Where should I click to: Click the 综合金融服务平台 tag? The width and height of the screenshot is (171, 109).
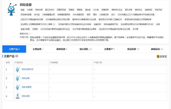(x=111, y=24)
